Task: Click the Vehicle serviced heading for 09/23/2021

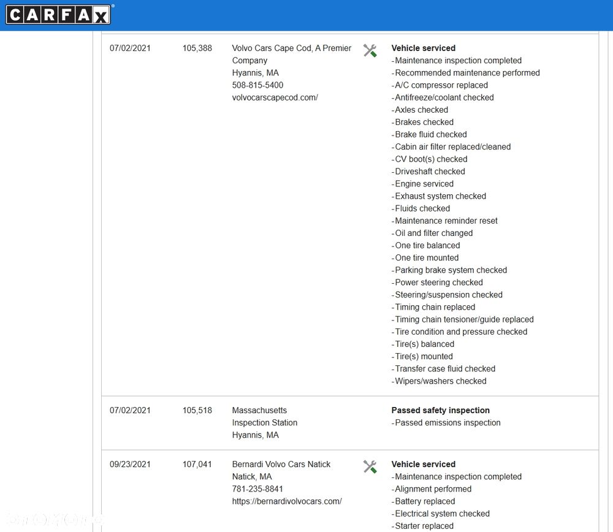Action: [424, 465]
